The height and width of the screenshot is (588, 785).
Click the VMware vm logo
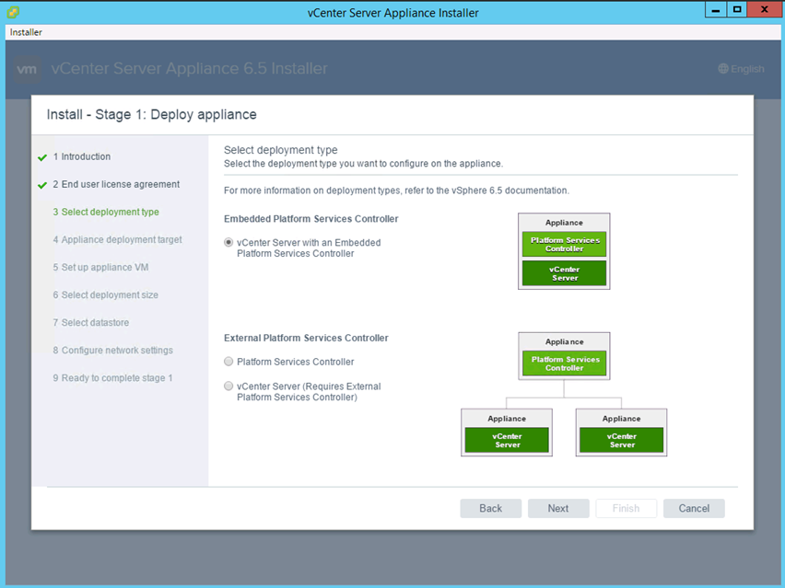click(x=28, y=69)
